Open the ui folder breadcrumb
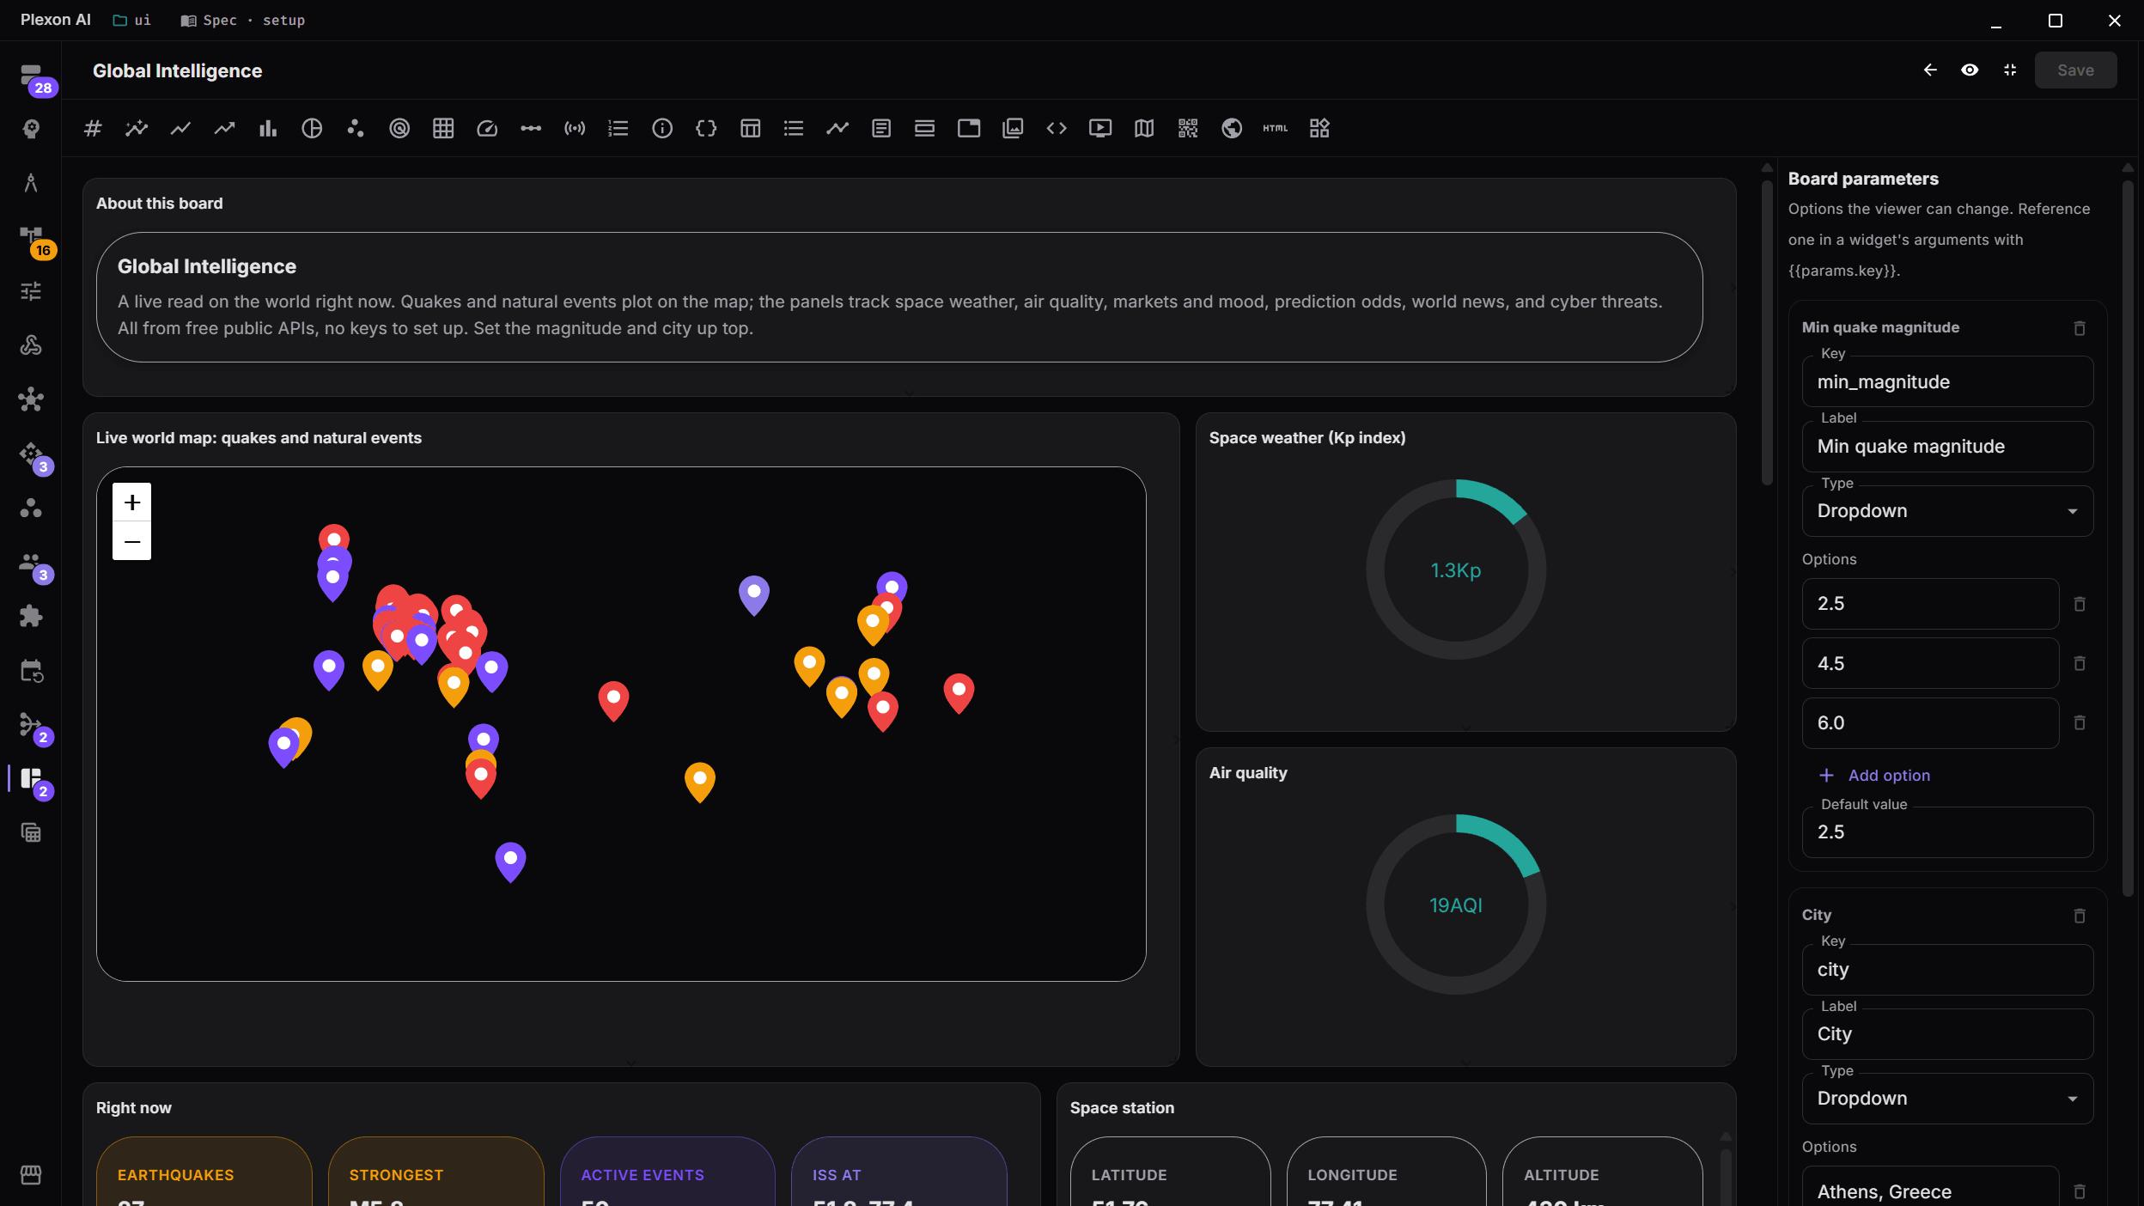Screen dimensions: 2144x1206 132,20
